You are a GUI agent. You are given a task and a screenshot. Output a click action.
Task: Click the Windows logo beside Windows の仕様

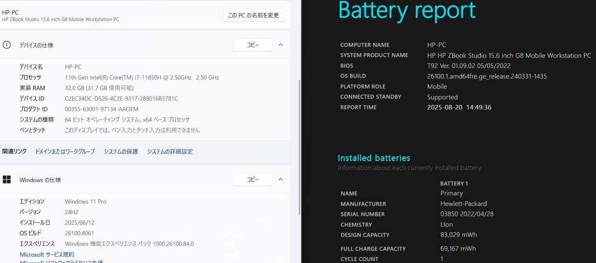[x=7, y=179]
